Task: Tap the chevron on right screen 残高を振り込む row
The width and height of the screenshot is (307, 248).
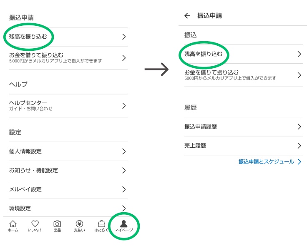Action: coord(299,54)
